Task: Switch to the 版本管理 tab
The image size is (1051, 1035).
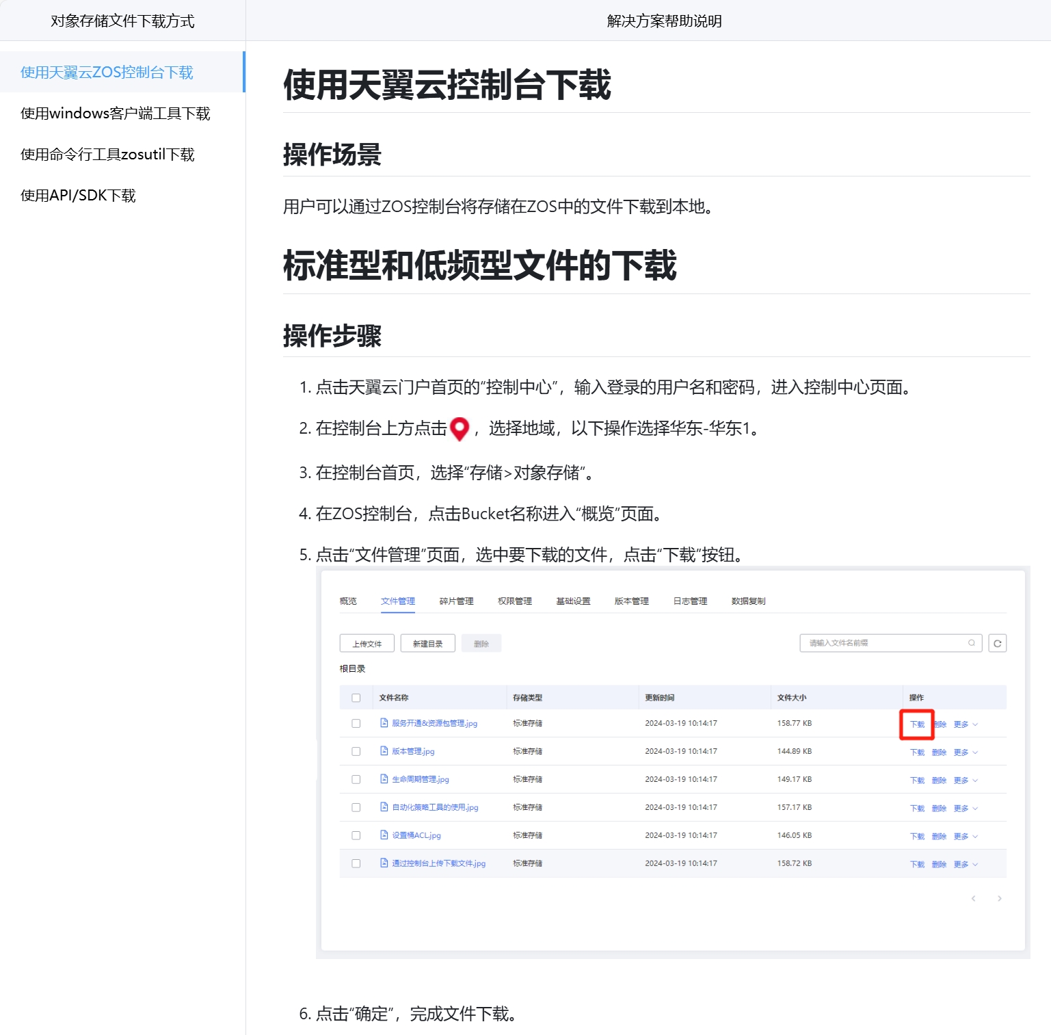Action: point(632,601)
